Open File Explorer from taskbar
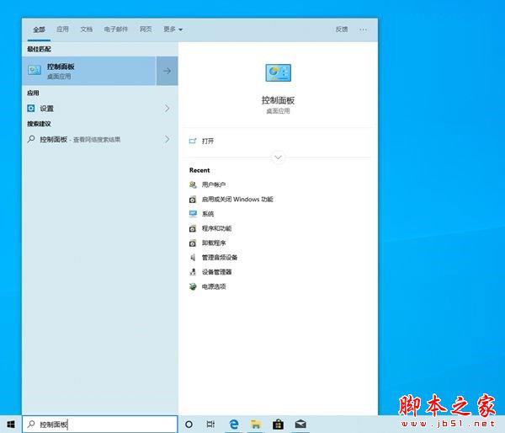Screen dimensions: 505x433 256,425
